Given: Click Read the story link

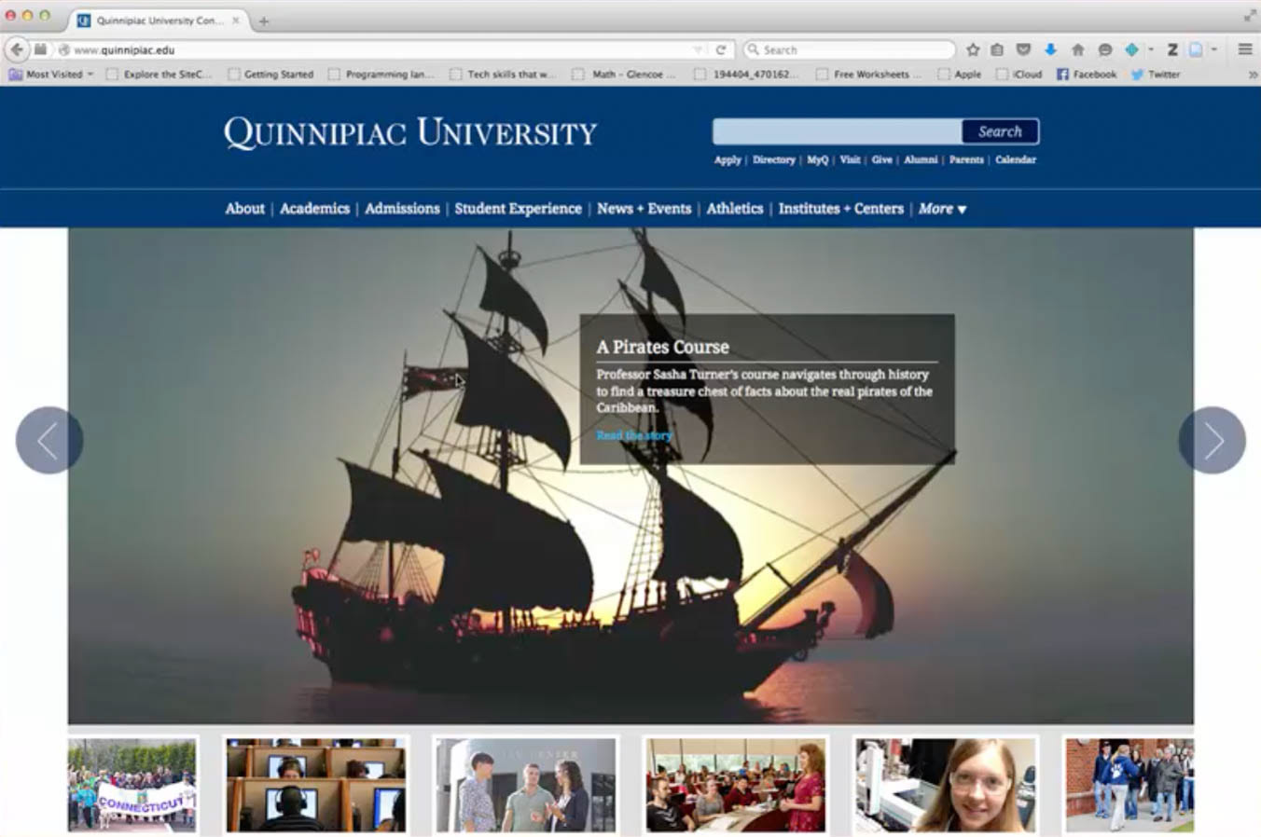Looking at the screenshot, I should [x=633, y=435].
